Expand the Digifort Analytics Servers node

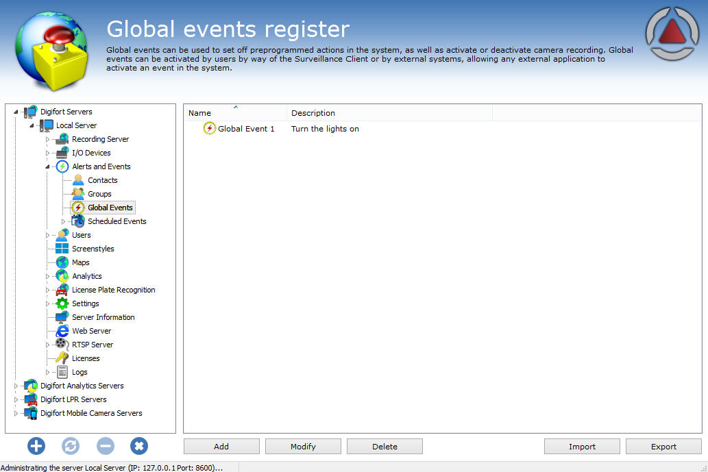(x=16, y=386)
